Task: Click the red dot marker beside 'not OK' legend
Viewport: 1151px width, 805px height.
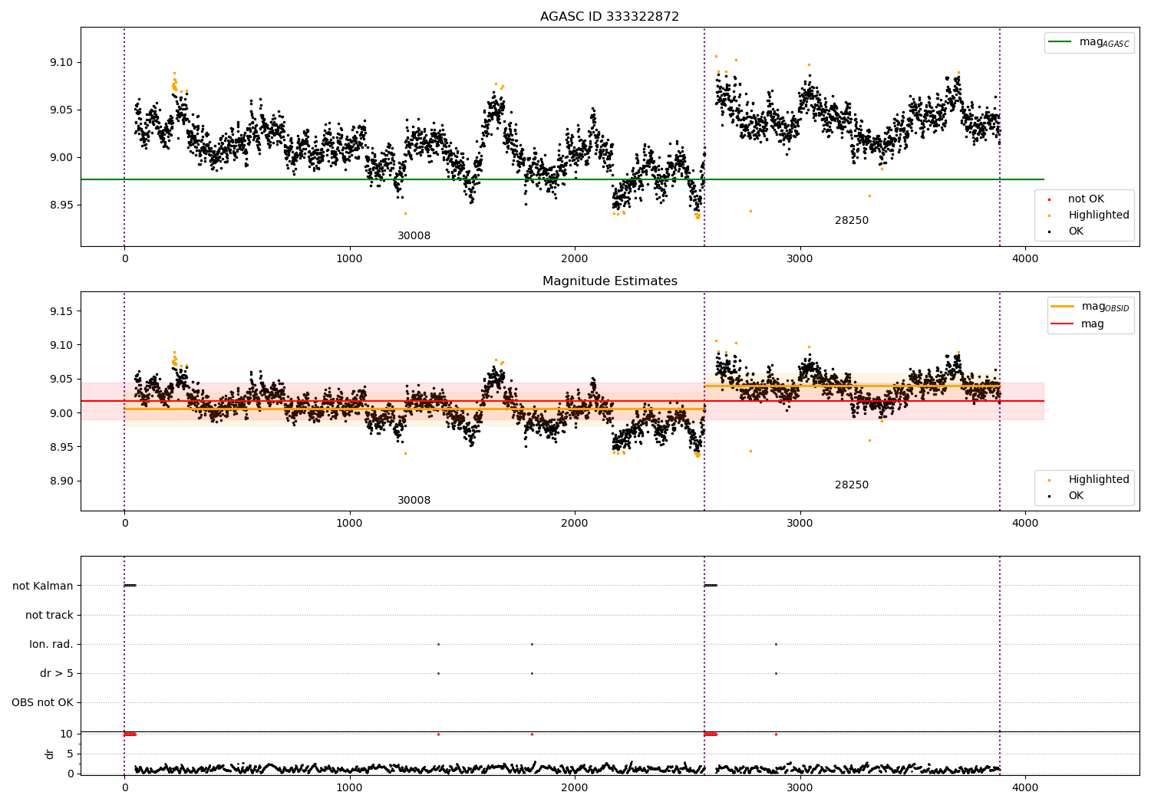Action: (1049, 199)
